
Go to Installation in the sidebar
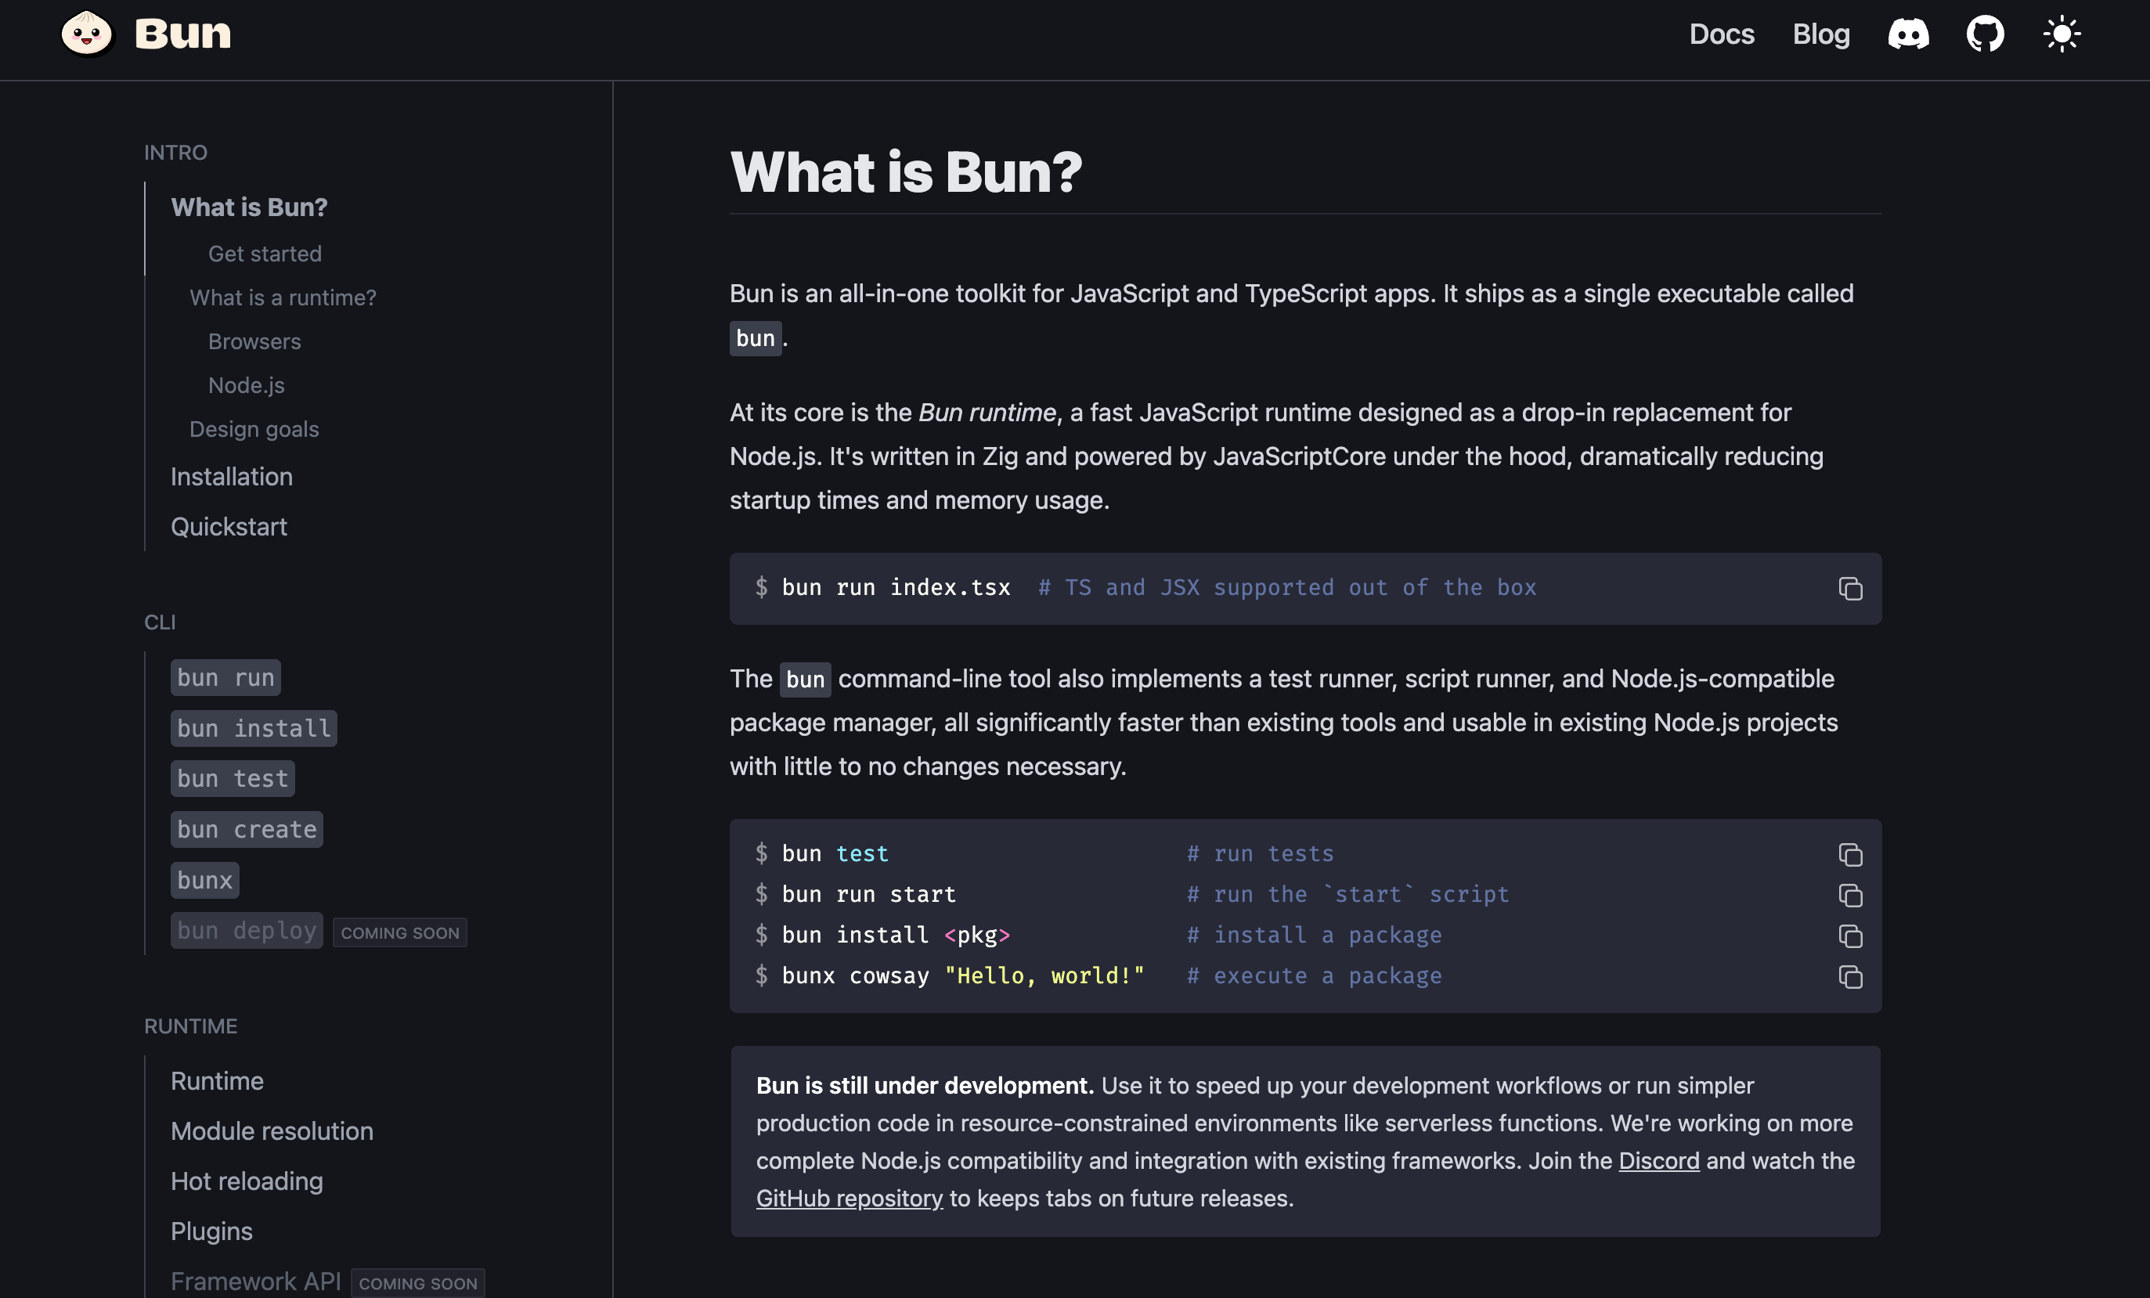pyautogui.click(x=231, y=477)
